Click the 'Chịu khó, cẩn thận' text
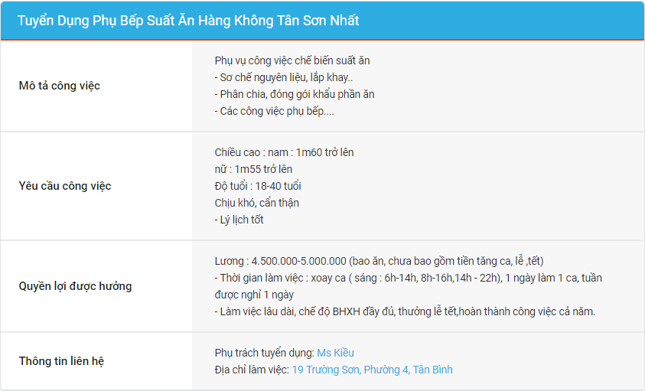 tap(257, 203)
